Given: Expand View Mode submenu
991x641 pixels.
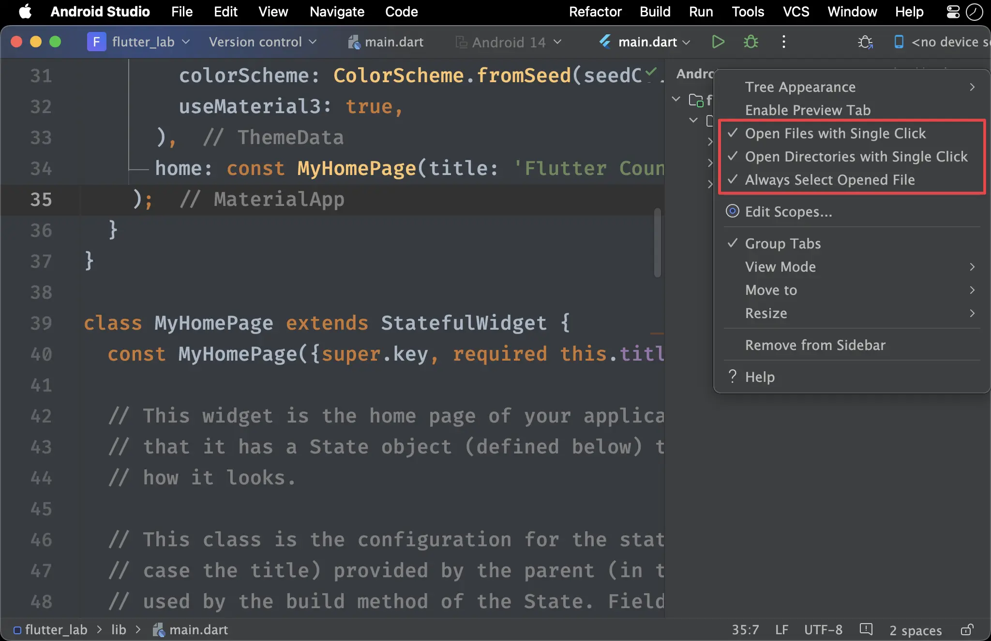Looking at the screenshot, I should [x=852, y=266].
